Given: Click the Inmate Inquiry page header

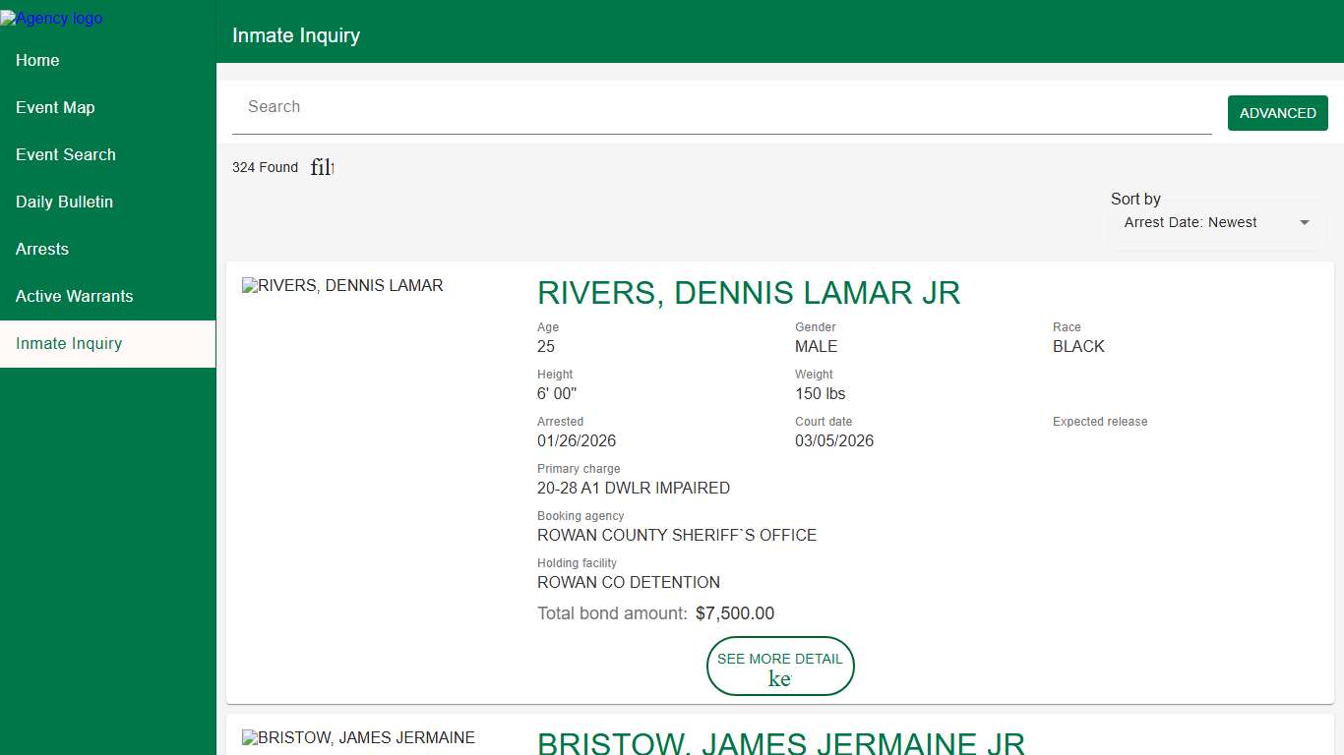Looking at the screenshot, I should (295, 34).
